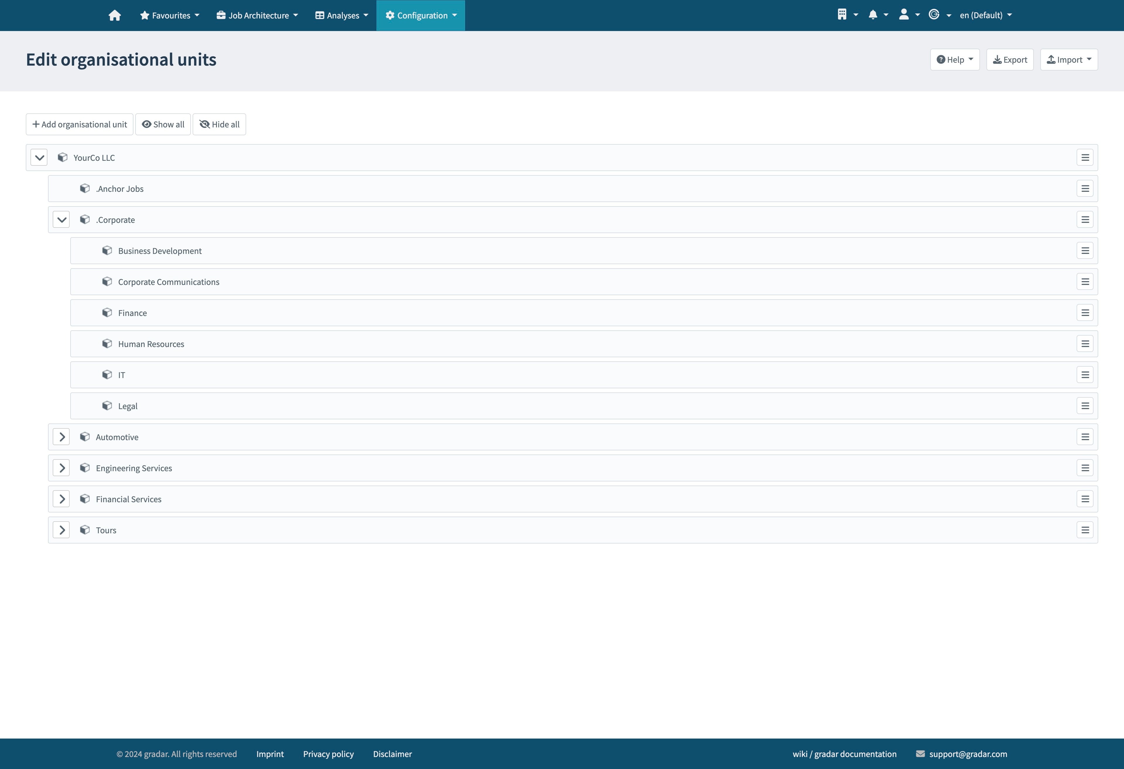Open the Job Architecture menu

257,15
